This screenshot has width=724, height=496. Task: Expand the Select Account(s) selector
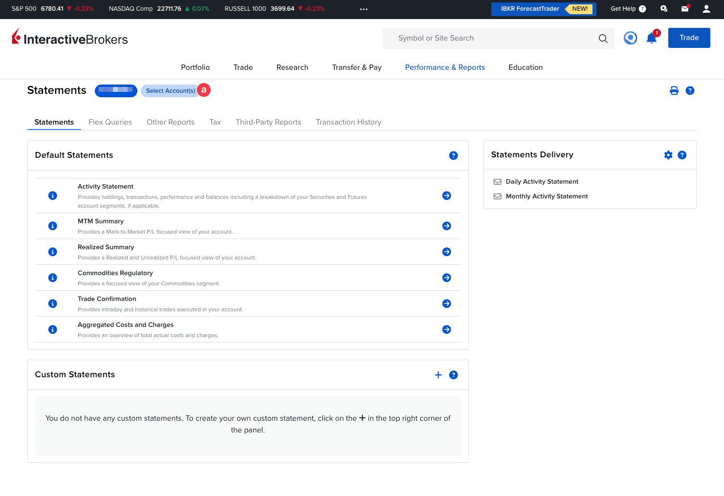point(170,91)
